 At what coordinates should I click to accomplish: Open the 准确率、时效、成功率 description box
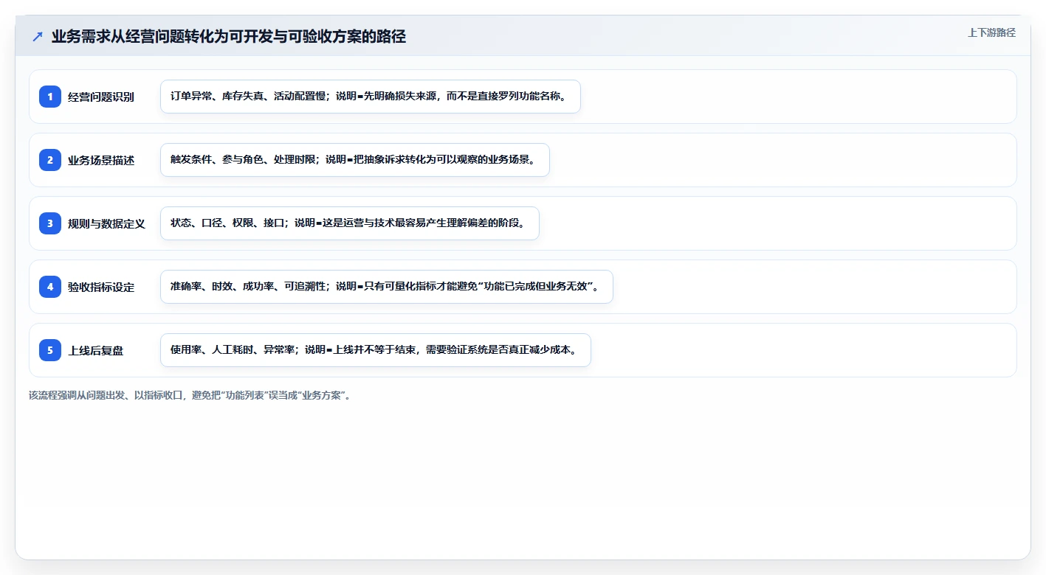tap(387, 287)
